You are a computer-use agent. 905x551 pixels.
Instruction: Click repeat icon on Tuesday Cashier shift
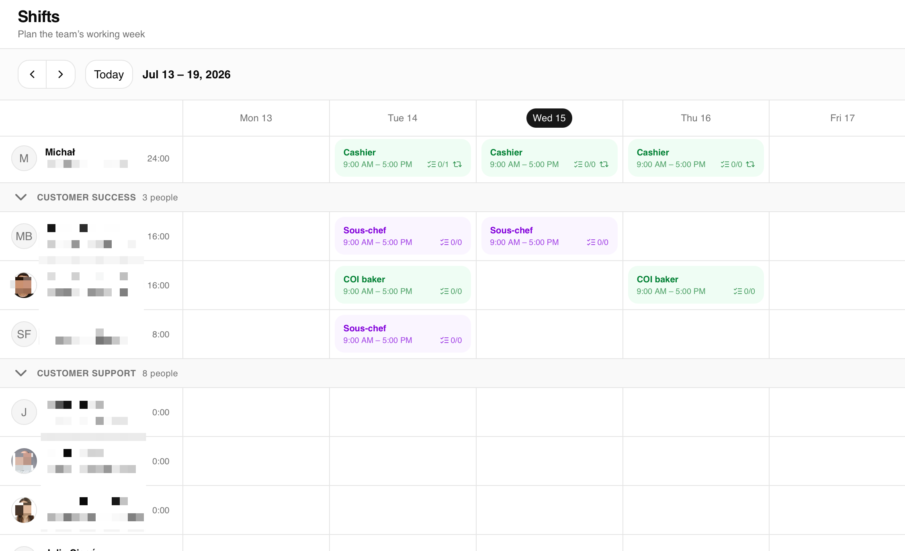coord(457,164)
